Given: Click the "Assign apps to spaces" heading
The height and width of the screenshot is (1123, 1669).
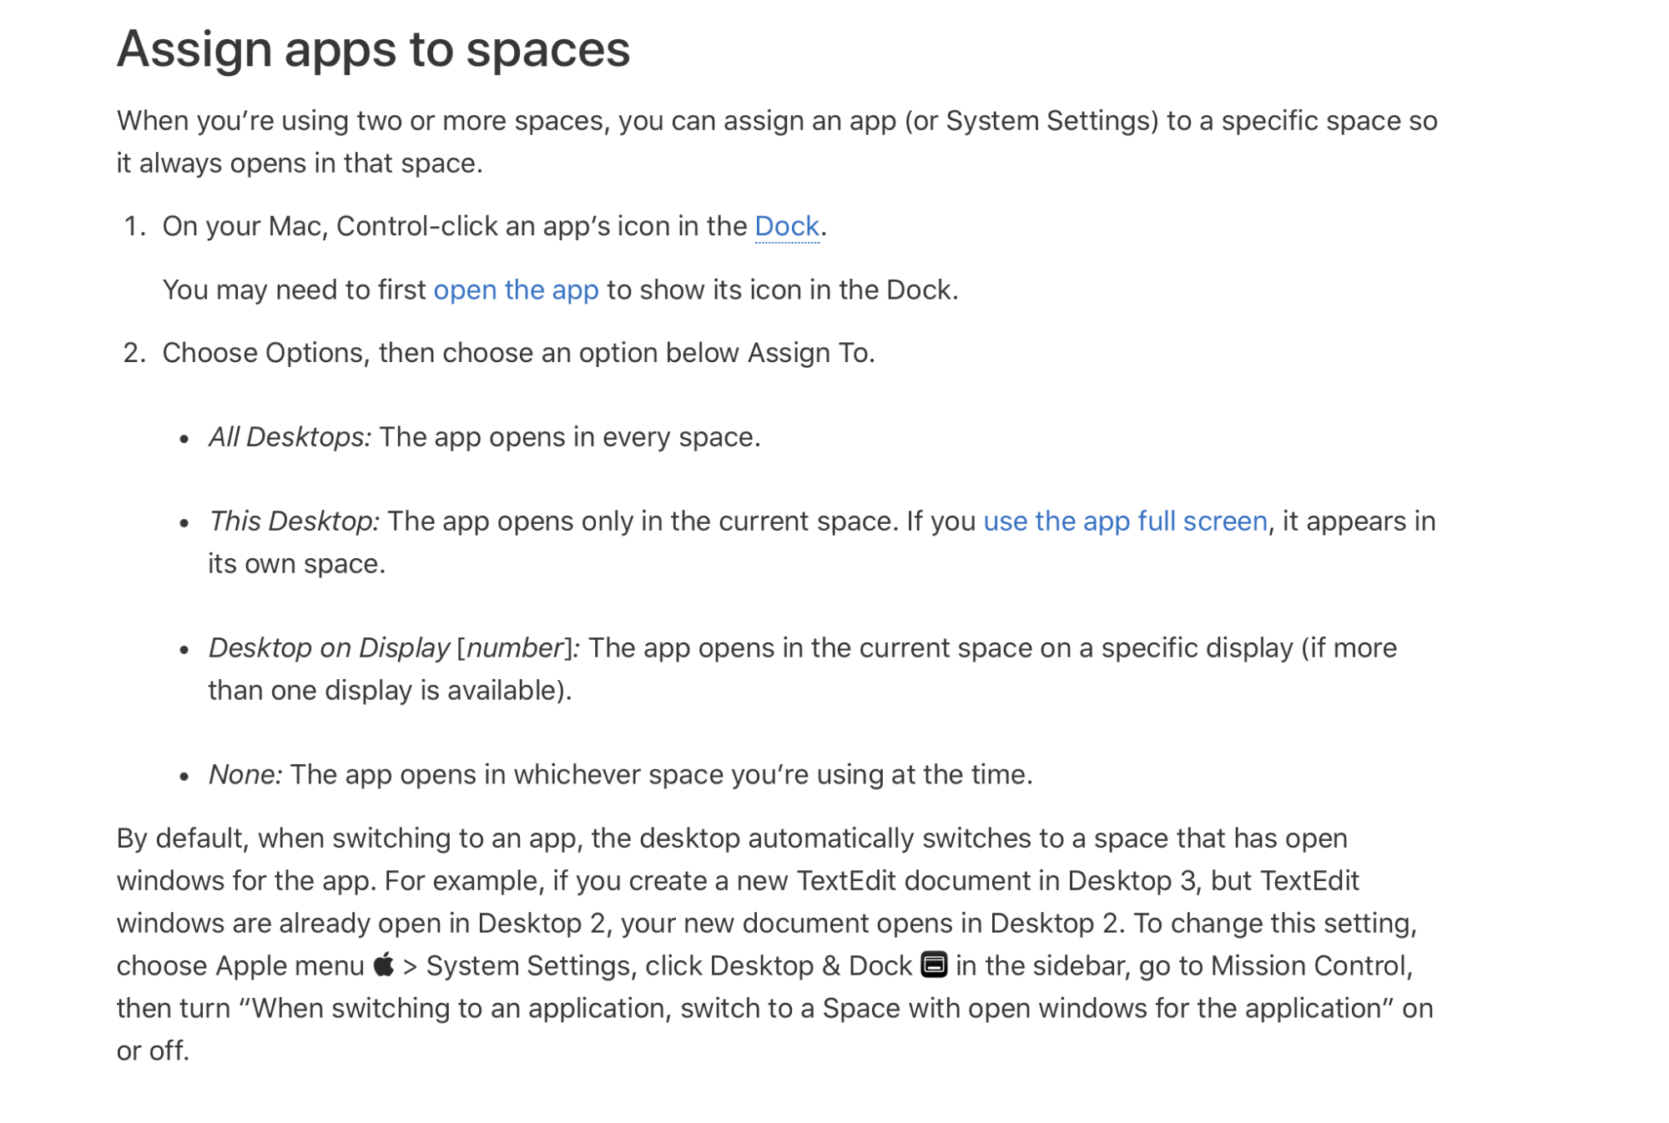Looking at the screenshot, I should tap(373, 49).
